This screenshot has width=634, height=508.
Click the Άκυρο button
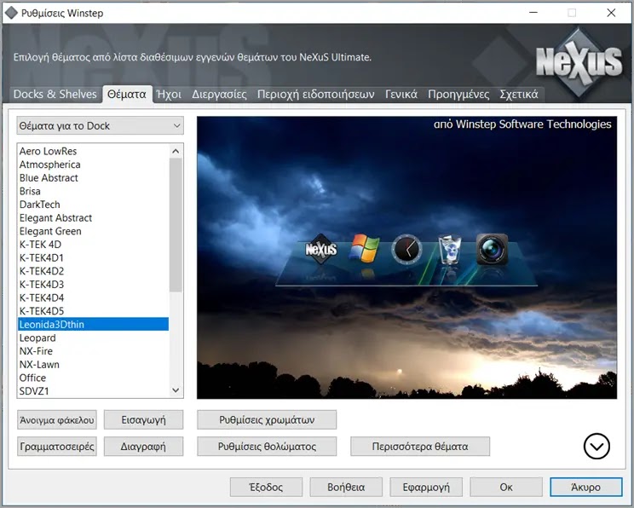point(586,487)
